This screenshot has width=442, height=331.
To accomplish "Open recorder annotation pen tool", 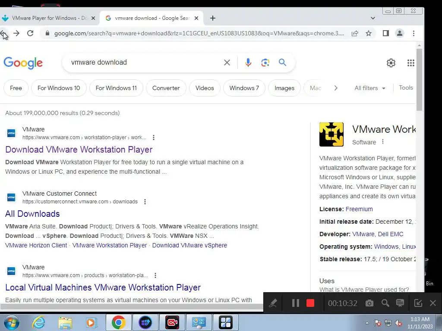I will click(273, 303).
